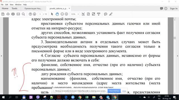This screenshot has height=100, width=179.
Task: Expand the right tools pane
Action: (177, 56)
